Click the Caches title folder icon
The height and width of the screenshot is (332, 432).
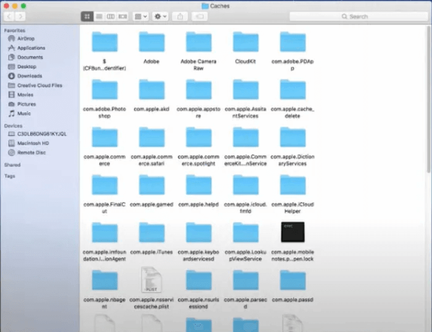pos(205,6)
